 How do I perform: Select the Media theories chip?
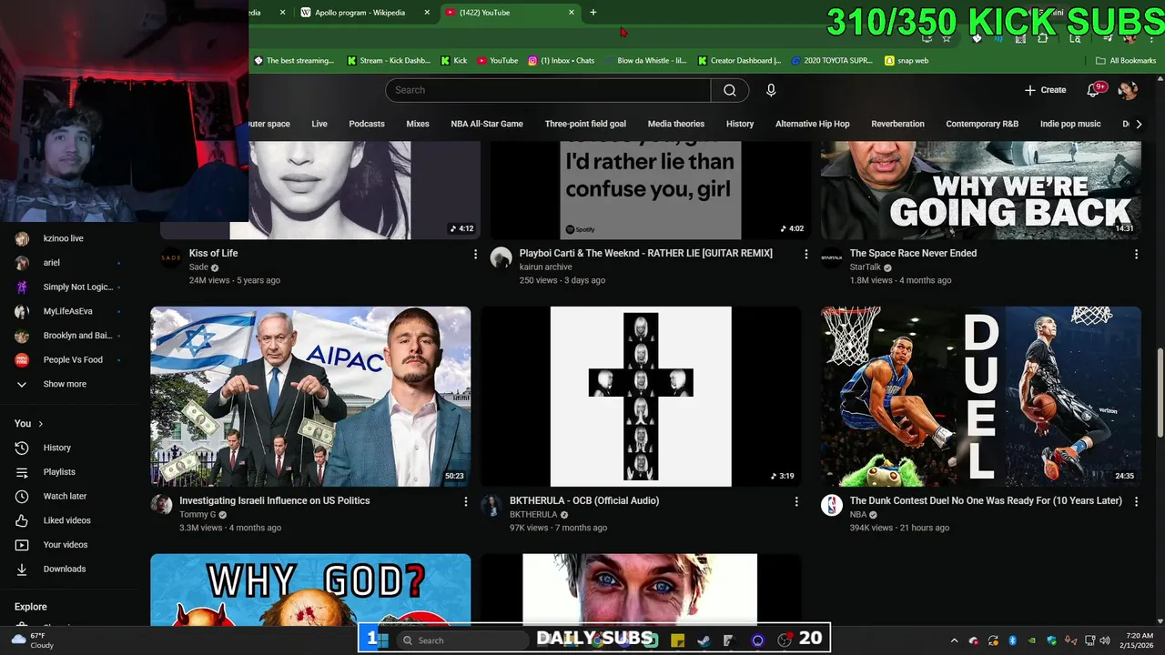coord(676,124)
